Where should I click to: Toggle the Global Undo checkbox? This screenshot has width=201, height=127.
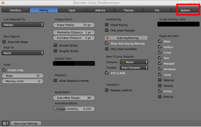[4, 70]
